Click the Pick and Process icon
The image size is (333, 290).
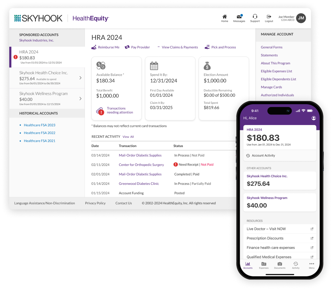tap(207, 47)
